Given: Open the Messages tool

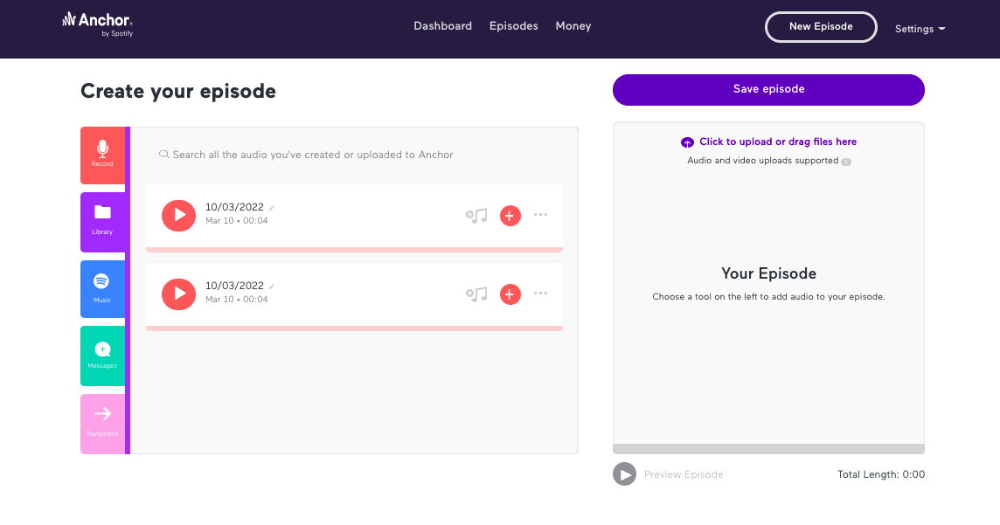Looking at the screenshot, I should [x=102, y=355].
